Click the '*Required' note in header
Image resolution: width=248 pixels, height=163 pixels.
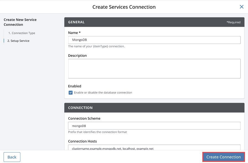click(x=233, y=22)
